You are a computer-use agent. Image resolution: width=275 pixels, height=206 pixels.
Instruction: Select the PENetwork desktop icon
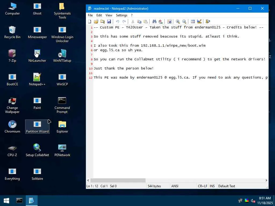tap(62, 150)
